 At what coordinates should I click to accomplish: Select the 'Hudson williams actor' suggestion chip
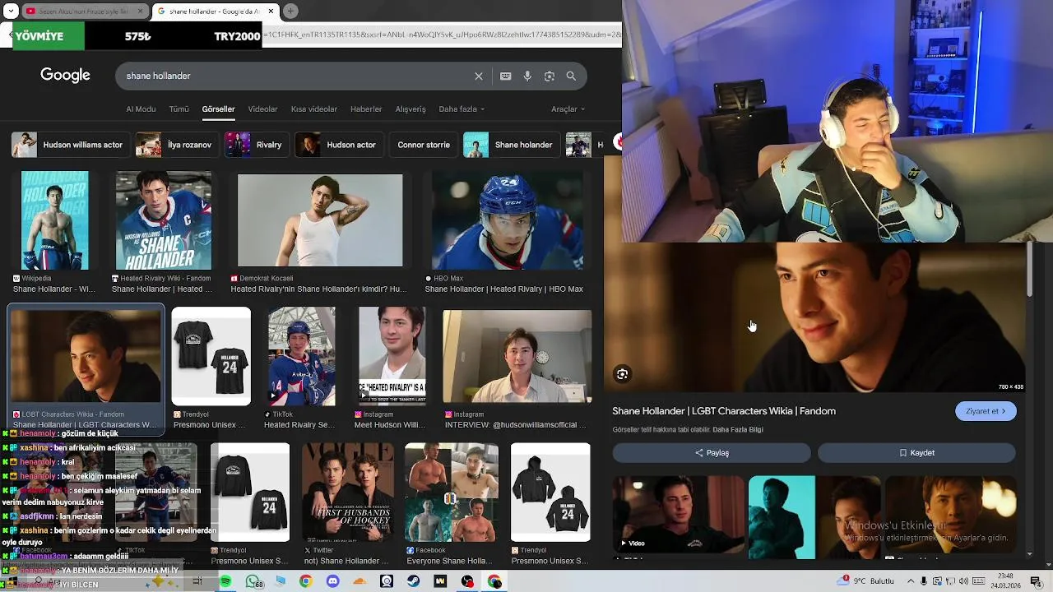tap(70, 145)
